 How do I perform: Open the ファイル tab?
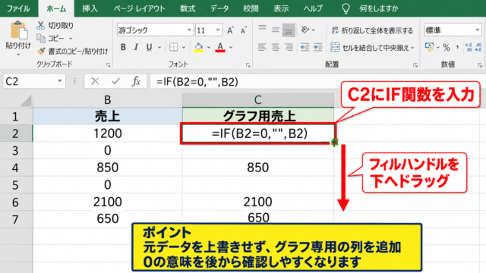(x=18, y=8)
